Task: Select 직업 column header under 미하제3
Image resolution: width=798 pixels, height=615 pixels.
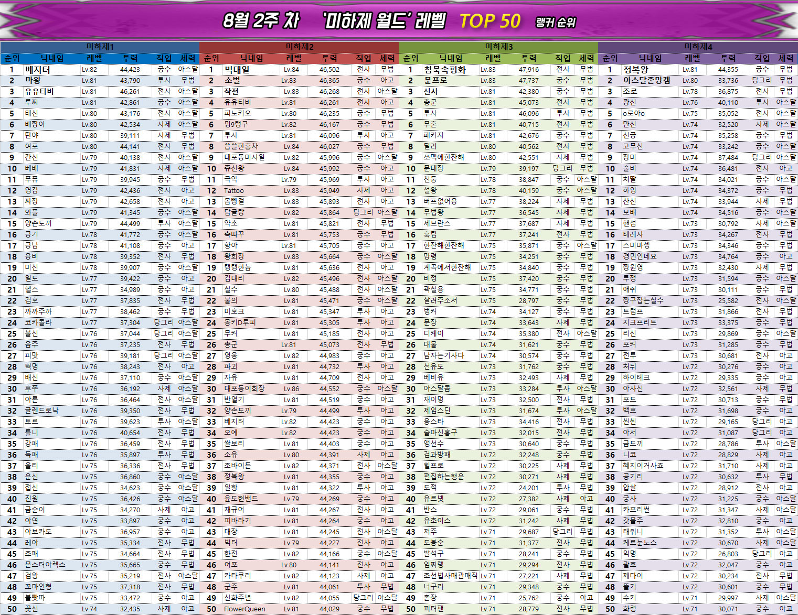Action: click(x=563, y=58)
